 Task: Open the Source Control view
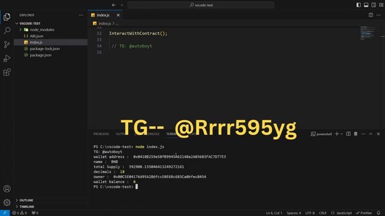pyautogui.click(x=7, y=44)
